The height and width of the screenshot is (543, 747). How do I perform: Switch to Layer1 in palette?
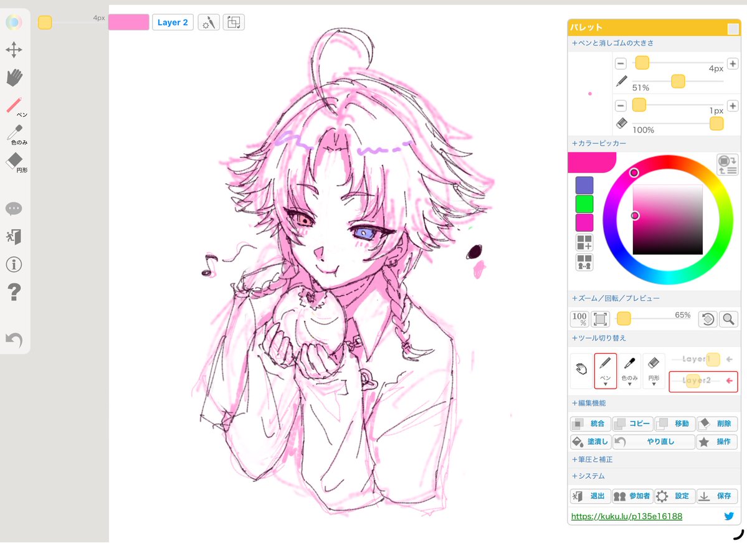703,359
